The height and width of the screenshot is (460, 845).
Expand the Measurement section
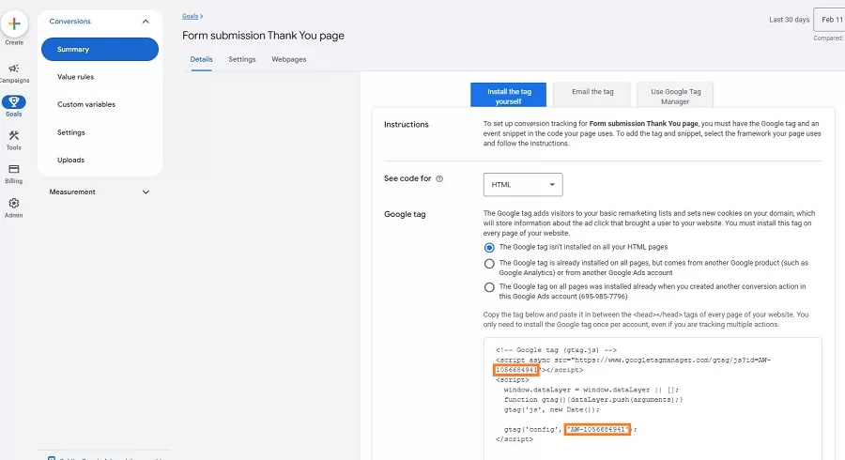coord(146,192)
